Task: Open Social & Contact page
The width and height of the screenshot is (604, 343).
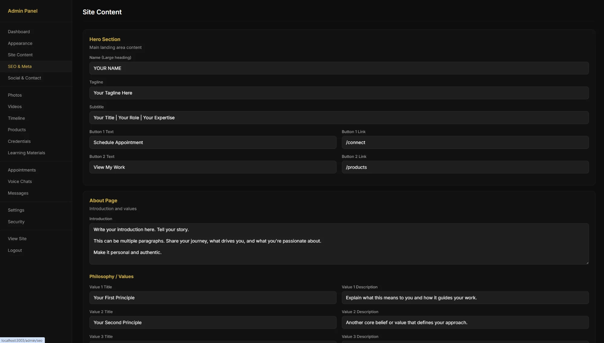Action: [x=24, y=78]
